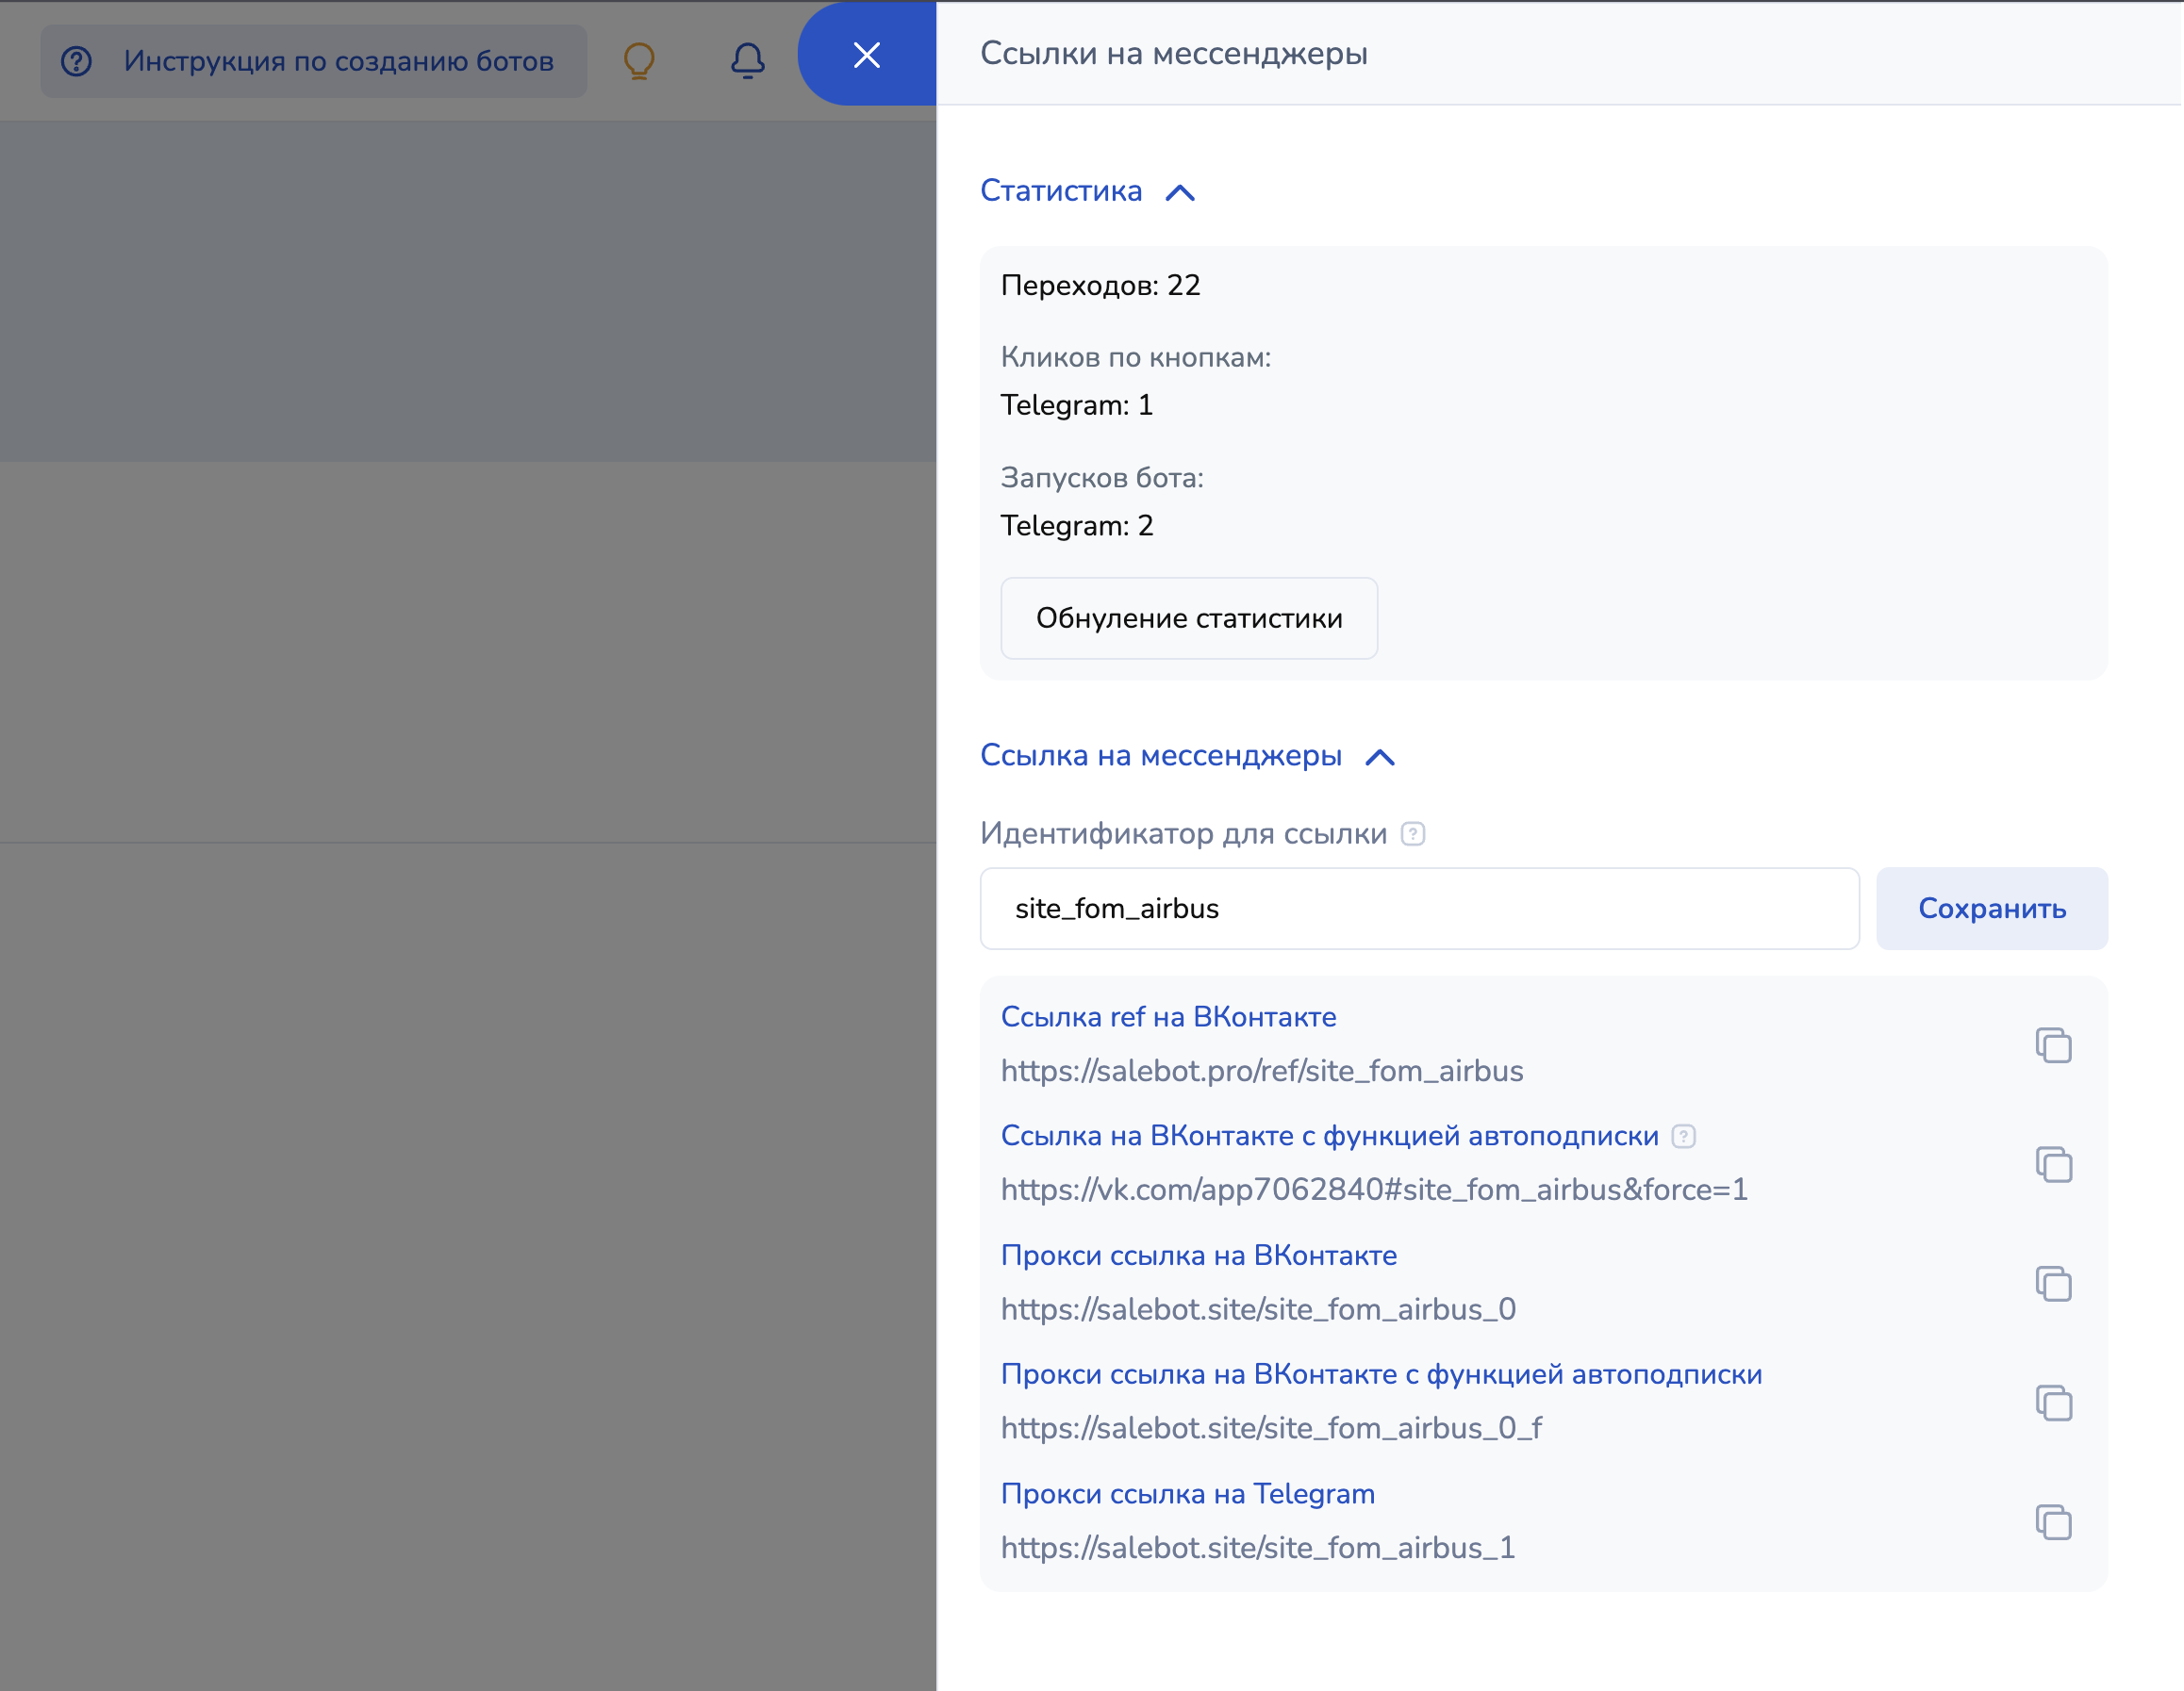Screen dimensions: 2184x1691
Task: Save the link identifier with Сохранить
Action: [1991, 909]
